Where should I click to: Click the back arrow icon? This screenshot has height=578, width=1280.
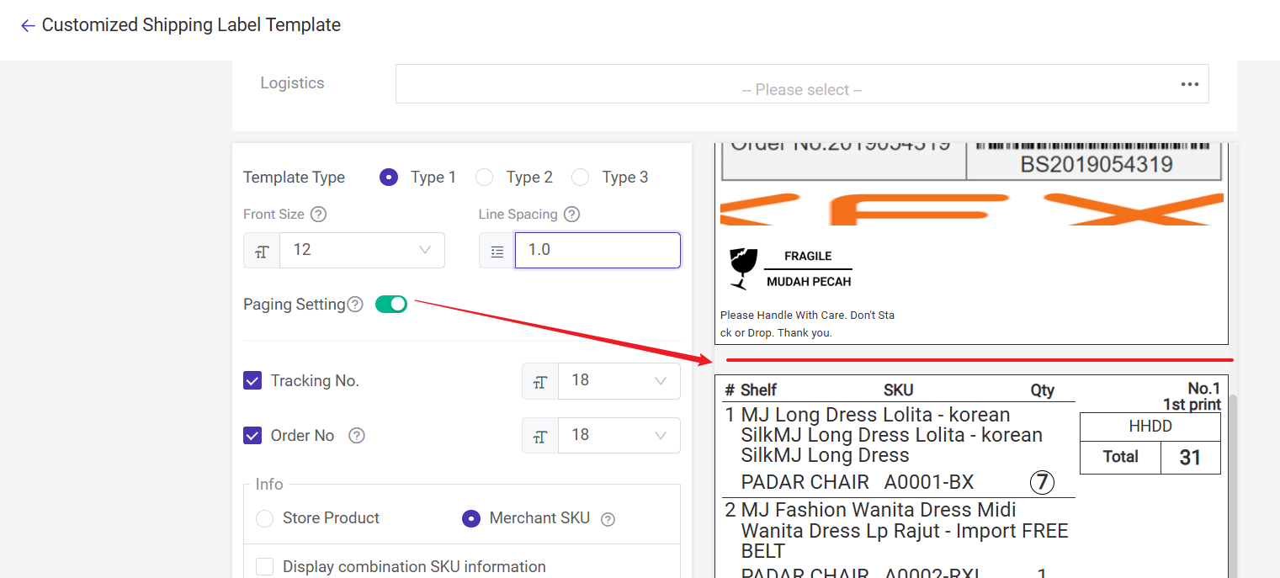click(28, 26)
